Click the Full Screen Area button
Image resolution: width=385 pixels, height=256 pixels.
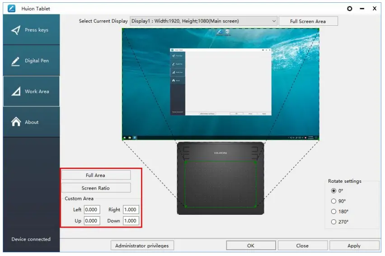point(308,21)
